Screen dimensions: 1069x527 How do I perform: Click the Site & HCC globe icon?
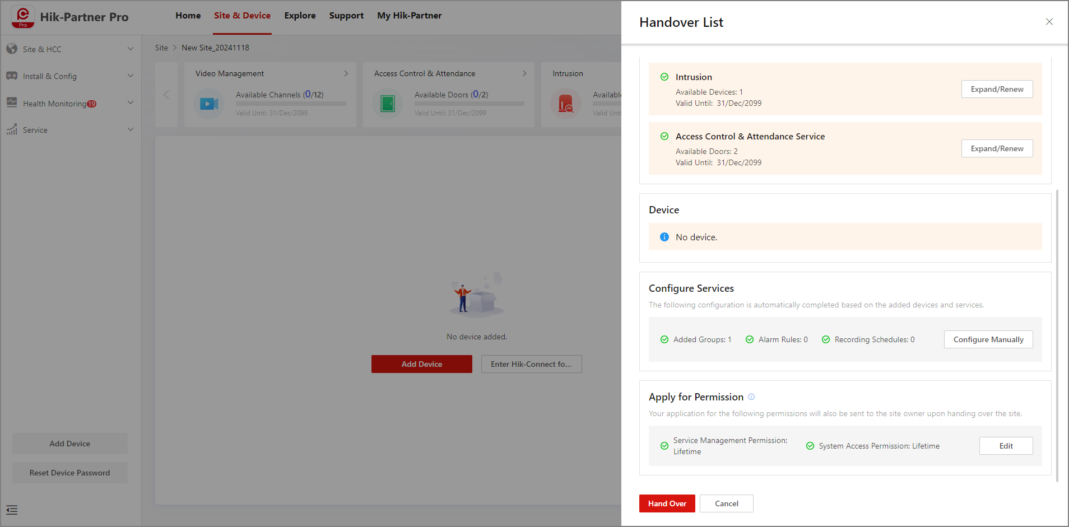[12, 49]
